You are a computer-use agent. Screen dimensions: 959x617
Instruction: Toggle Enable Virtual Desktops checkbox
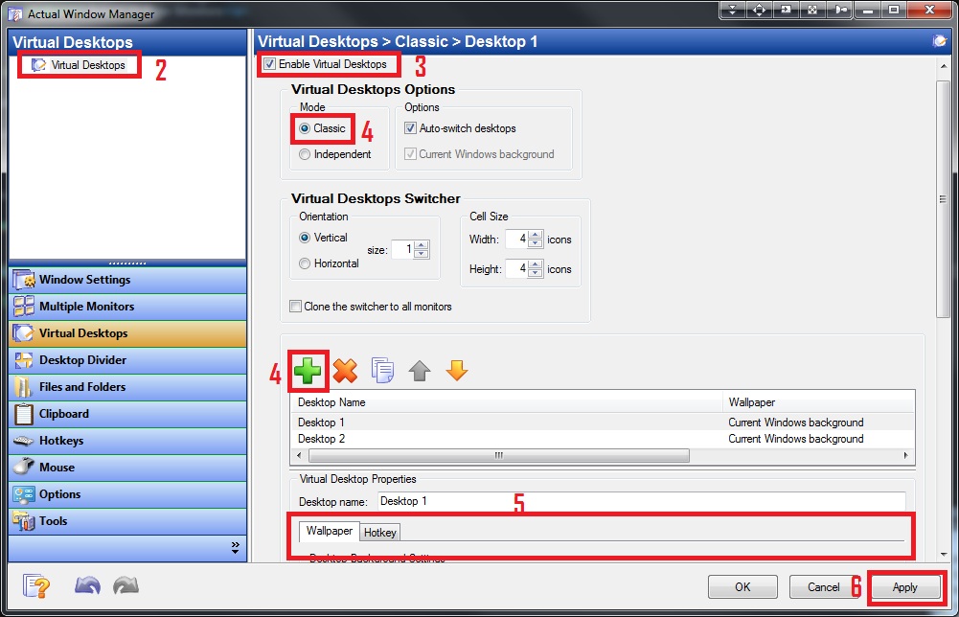click(269, 63)
